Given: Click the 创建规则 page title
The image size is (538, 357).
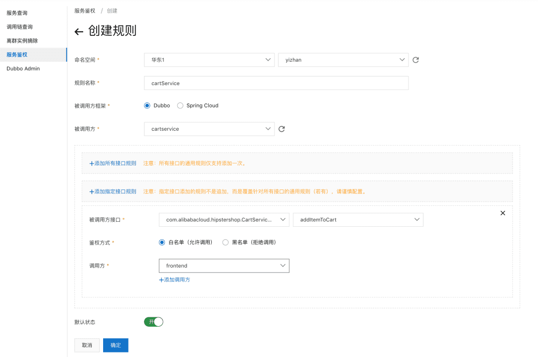Looking at the screenshot, I should pos(113,30).
